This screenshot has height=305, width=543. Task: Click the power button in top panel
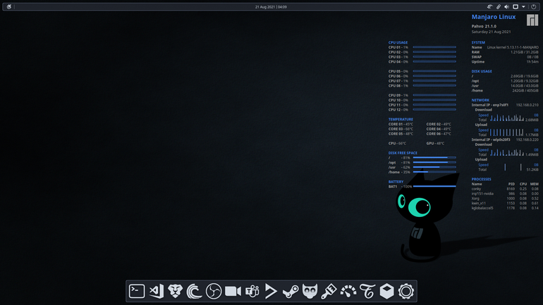click(x=534, y=6)
